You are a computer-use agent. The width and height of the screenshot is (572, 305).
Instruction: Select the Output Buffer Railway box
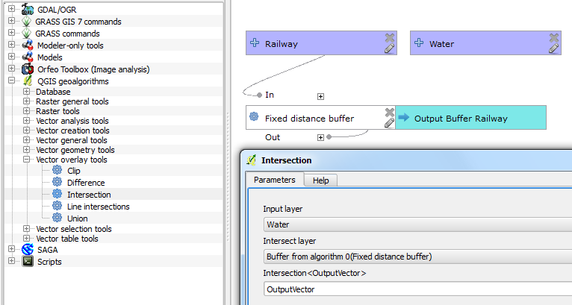click(470, 118)
